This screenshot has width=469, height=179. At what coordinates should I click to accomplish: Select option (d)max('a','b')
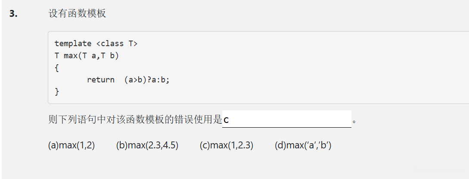303,146
